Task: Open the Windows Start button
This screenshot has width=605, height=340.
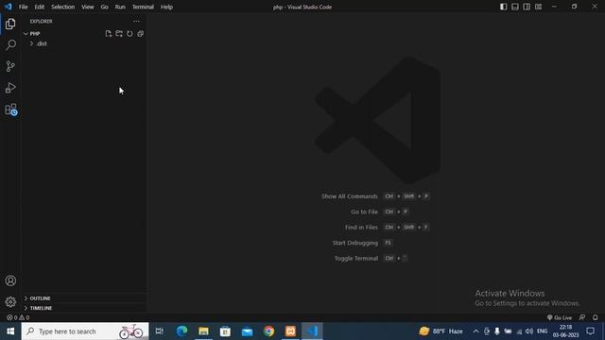Action: point(10,331)
